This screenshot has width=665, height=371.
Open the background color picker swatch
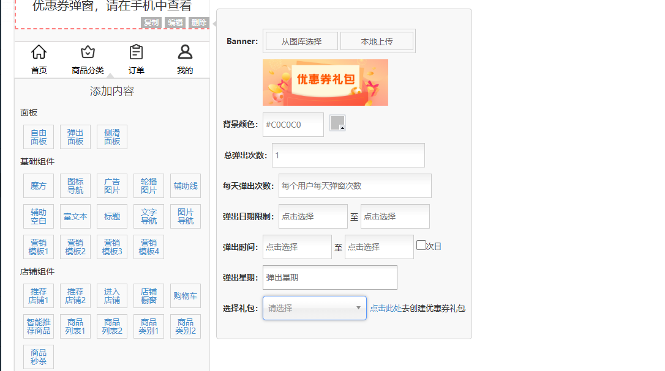tap(337, 123)
